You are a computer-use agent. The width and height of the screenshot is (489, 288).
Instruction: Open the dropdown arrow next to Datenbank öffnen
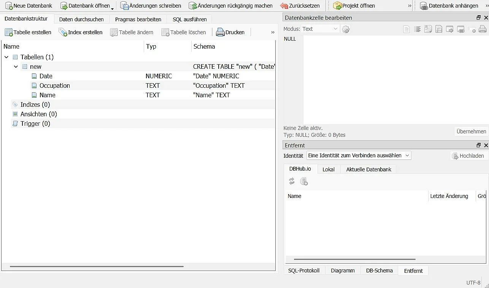click(113, 8)
